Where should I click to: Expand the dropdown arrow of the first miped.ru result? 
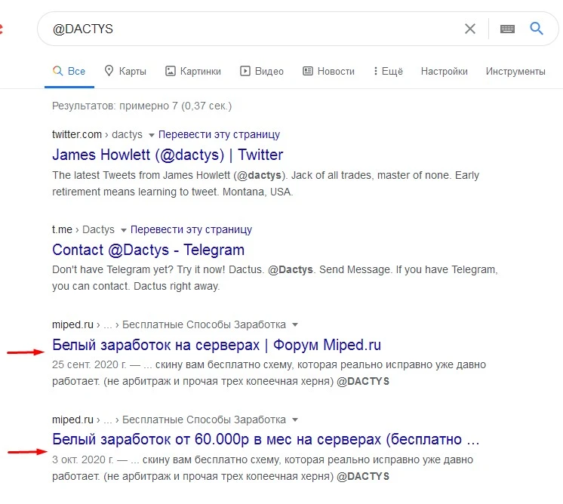pyautogui.click(x=295, y=325)
